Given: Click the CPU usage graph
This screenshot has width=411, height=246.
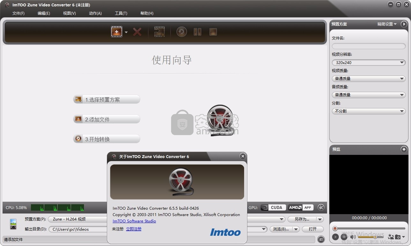Looking at the screenshot, I should pyautogui.click(x=57, y=207).
